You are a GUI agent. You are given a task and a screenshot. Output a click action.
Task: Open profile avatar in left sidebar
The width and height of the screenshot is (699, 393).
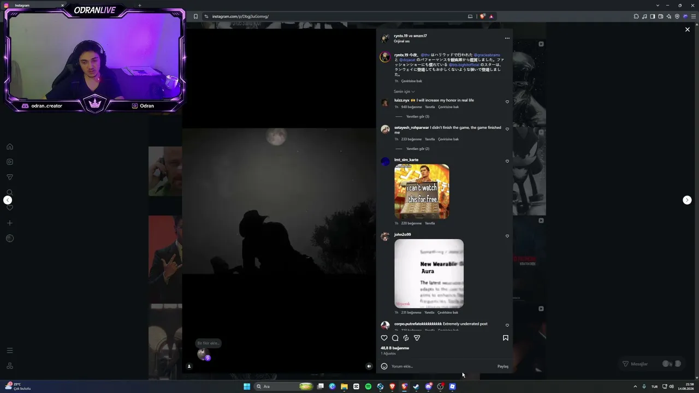point(9,238)
